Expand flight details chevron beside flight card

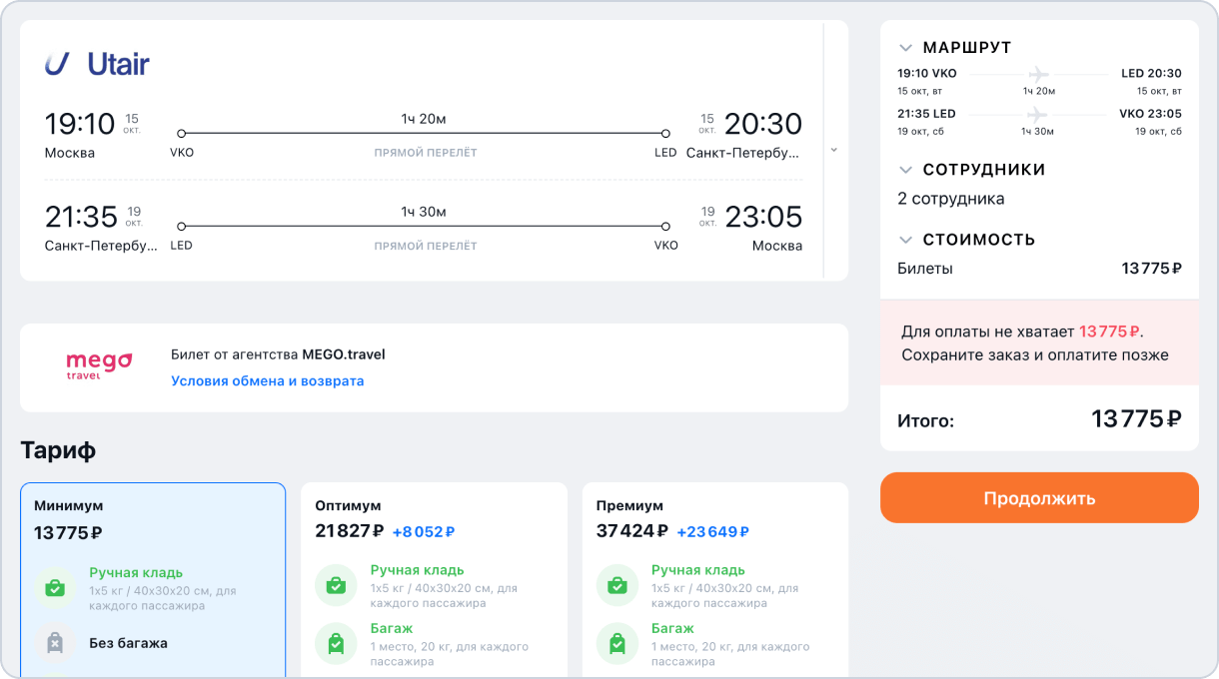[834, 150]
